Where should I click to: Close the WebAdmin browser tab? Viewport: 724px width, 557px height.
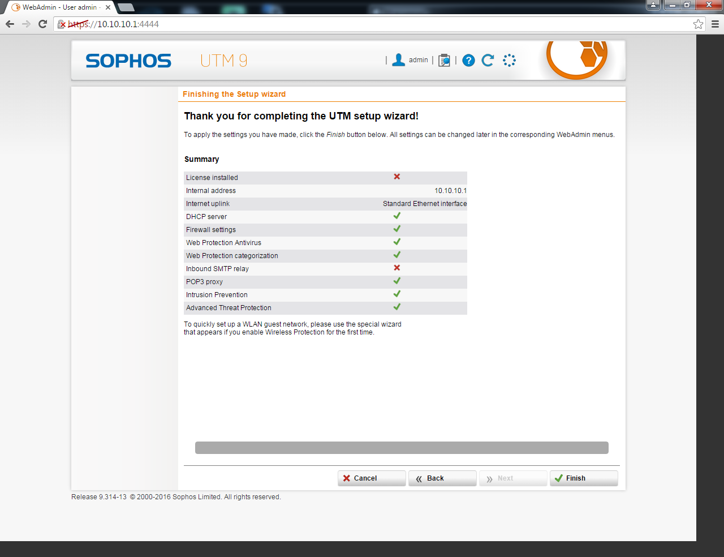[108, 7]
